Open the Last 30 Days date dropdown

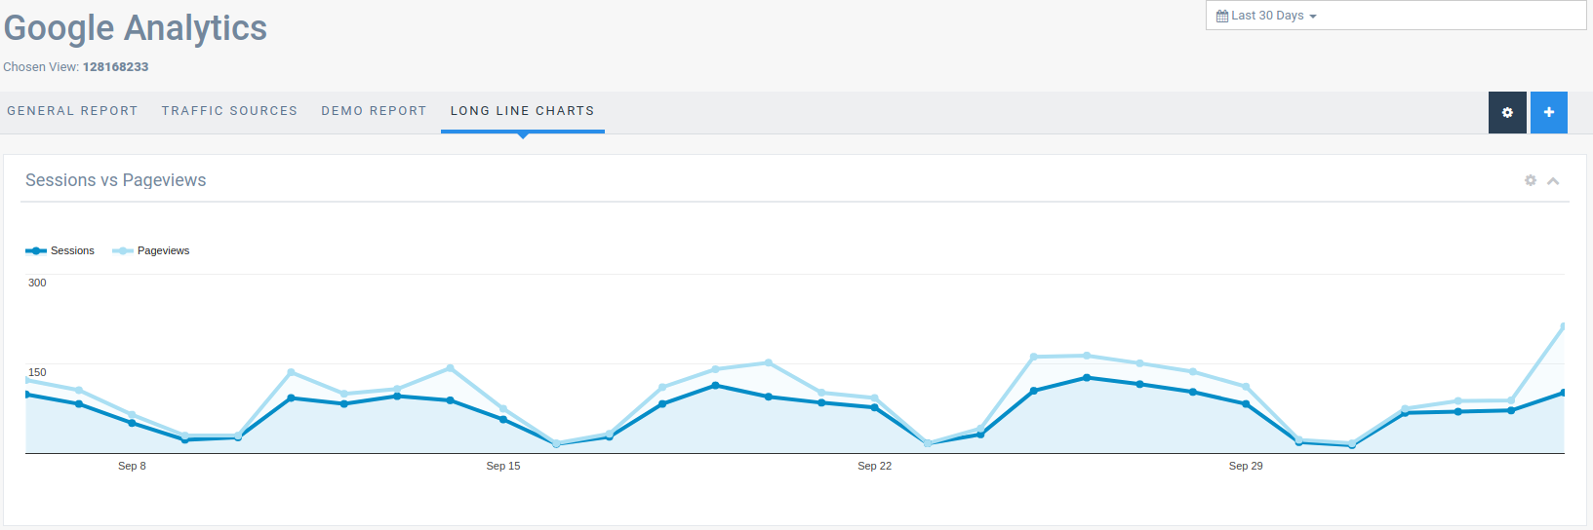(x=1396, y=16)
